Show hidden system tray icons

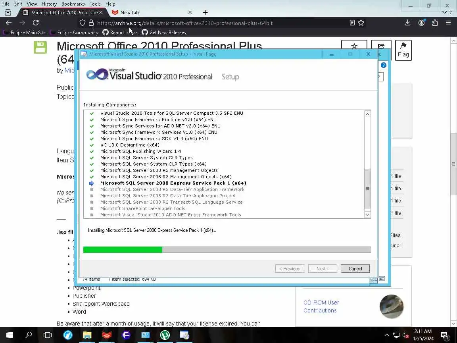coord(386,335)
